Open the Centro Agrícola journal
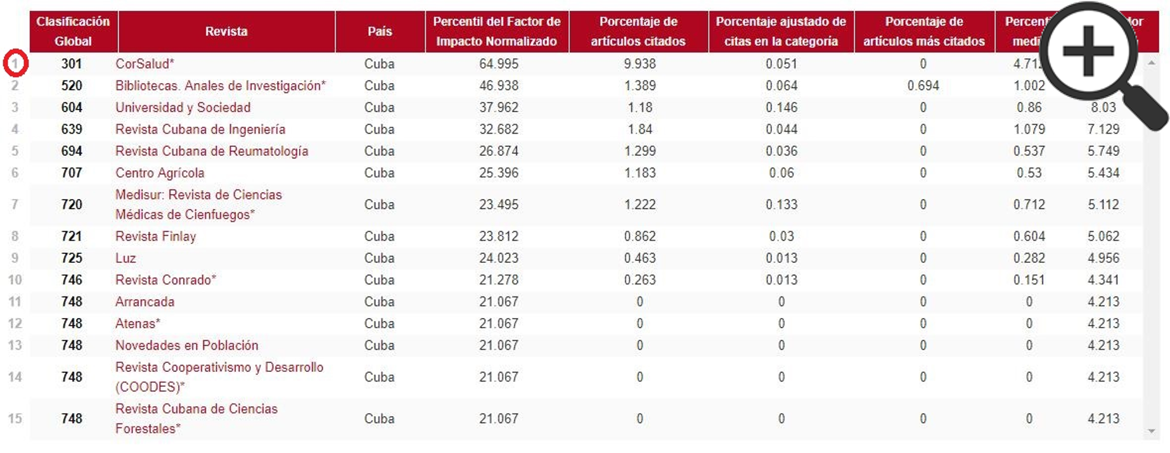The width and height of the screenshot is (1170, 453). 160,173
